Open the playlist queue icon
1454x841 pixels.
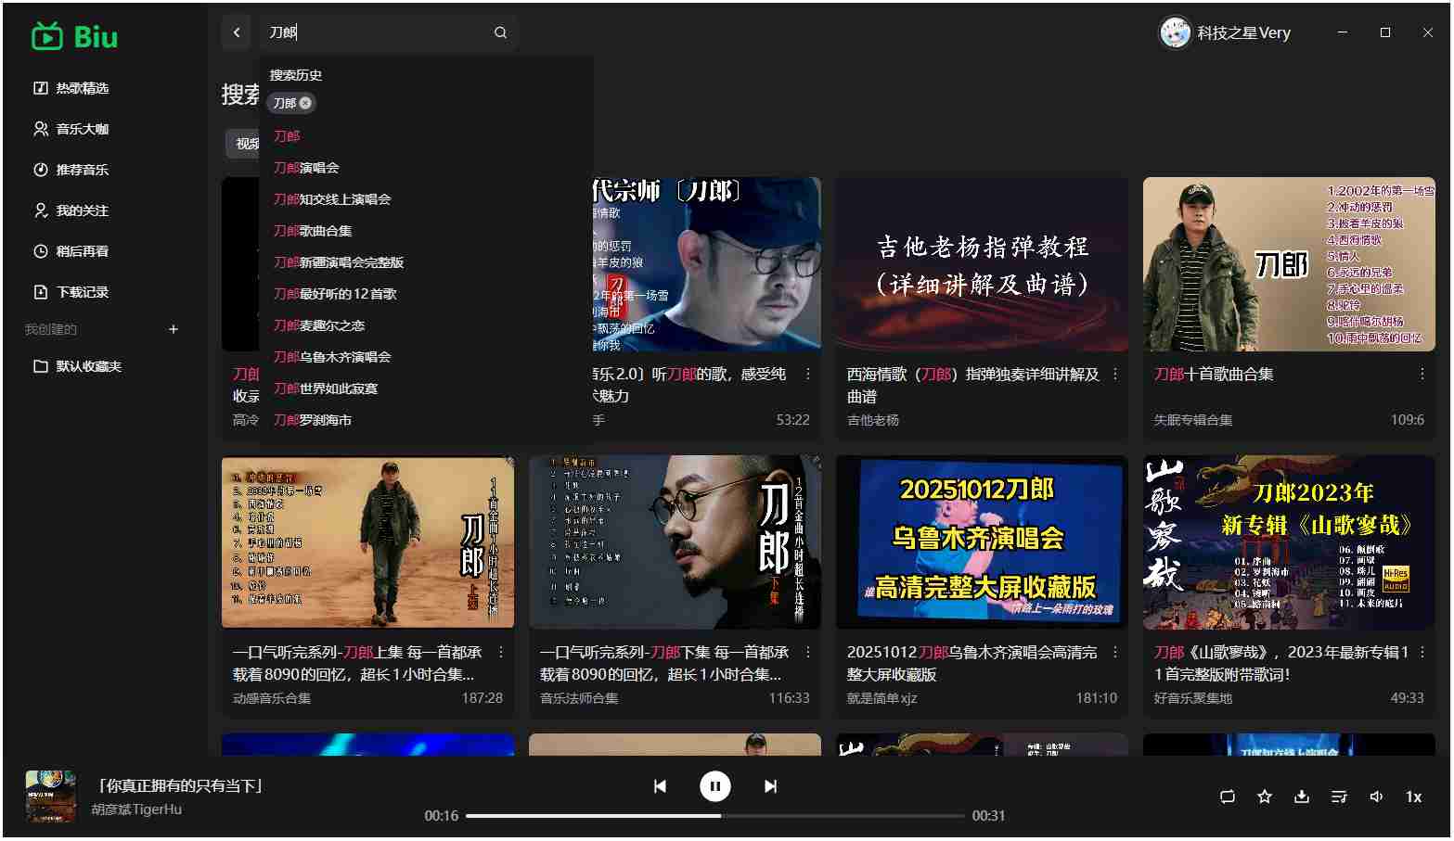[1339, 796]
